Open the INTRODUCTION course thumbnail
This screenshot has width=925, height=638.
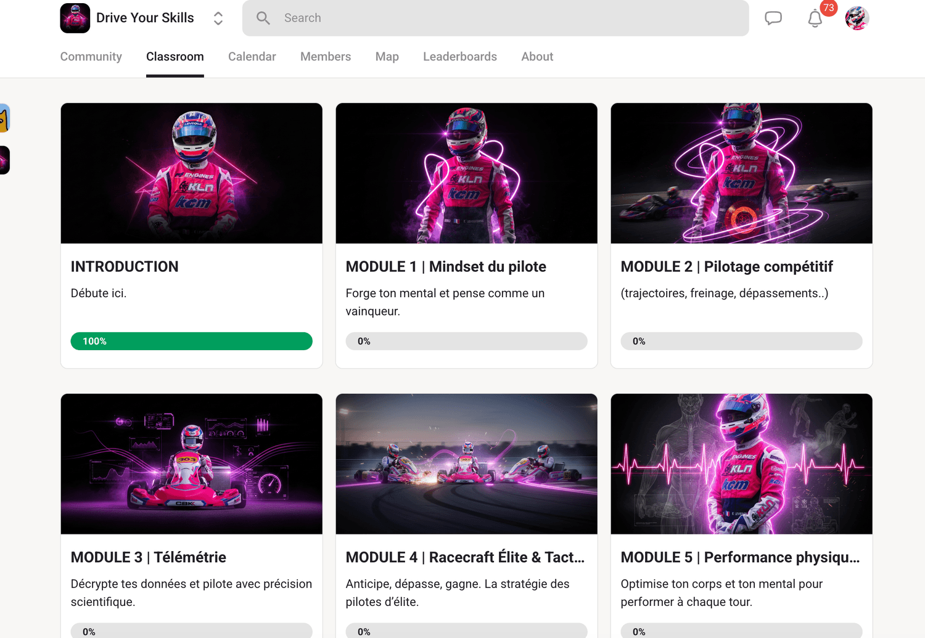pyautogui.click(x=192, y=173)
